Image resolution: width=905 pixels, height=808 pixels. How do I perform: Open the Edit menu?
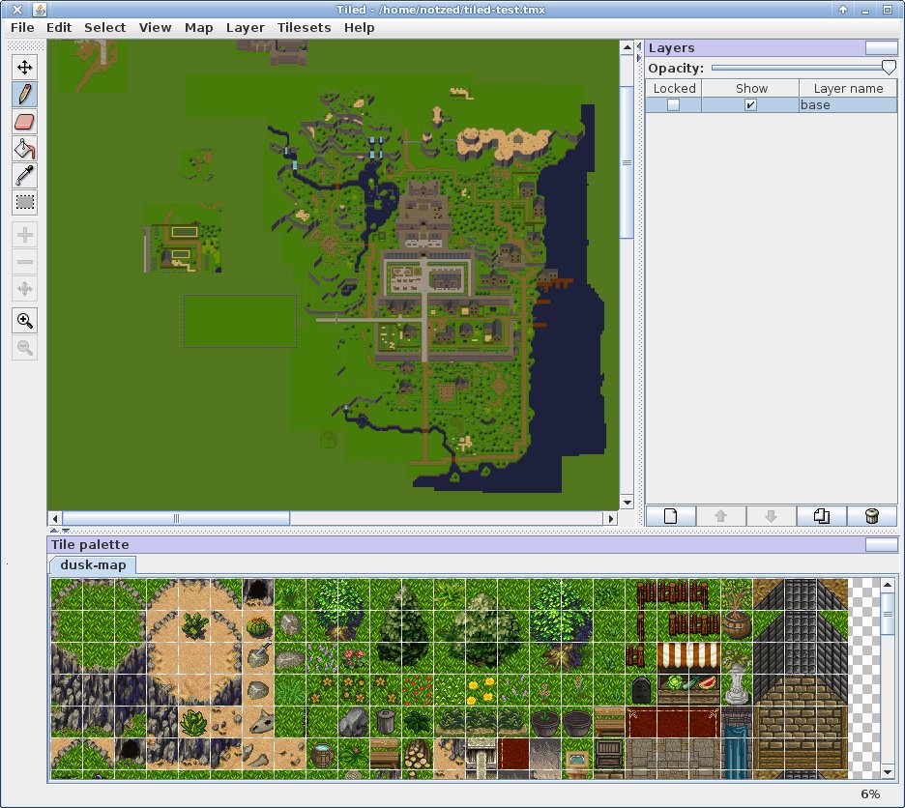[59, 28]
